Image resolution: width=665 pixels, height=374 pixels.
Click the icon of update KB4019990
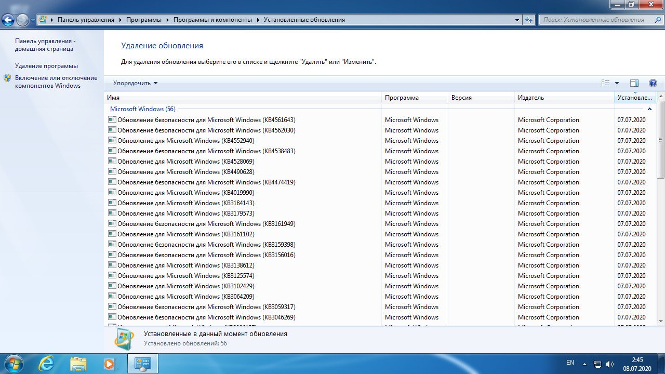[x=112, y=192]
